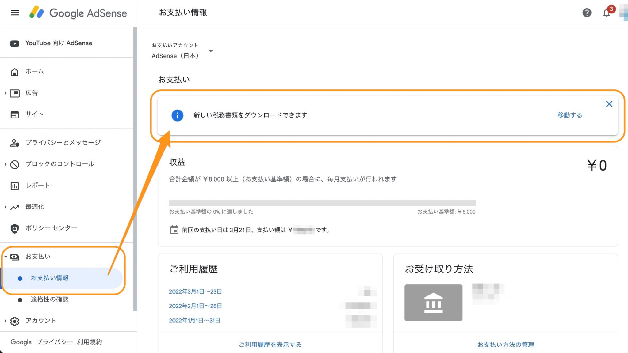Click the 移動する link in the banner
The image size is (628, 353).
click(x=569, y=115)
